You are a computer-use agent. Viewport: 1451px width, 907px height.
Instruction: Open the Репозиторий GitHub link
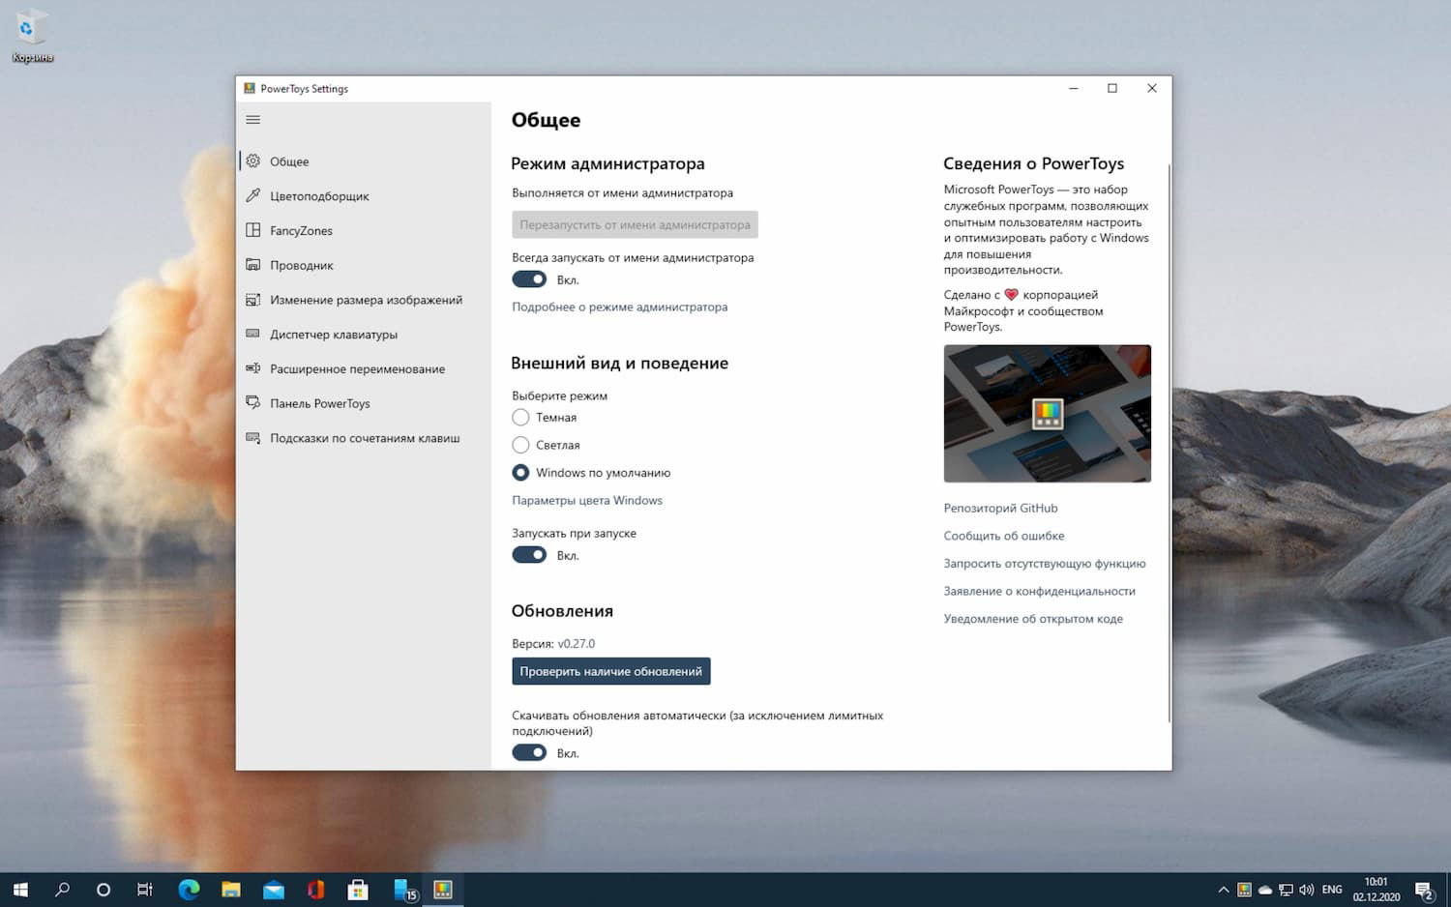point(999,507)
